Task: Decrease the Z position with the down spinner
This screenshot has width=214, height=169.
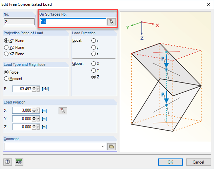Action: click(34, 128)
